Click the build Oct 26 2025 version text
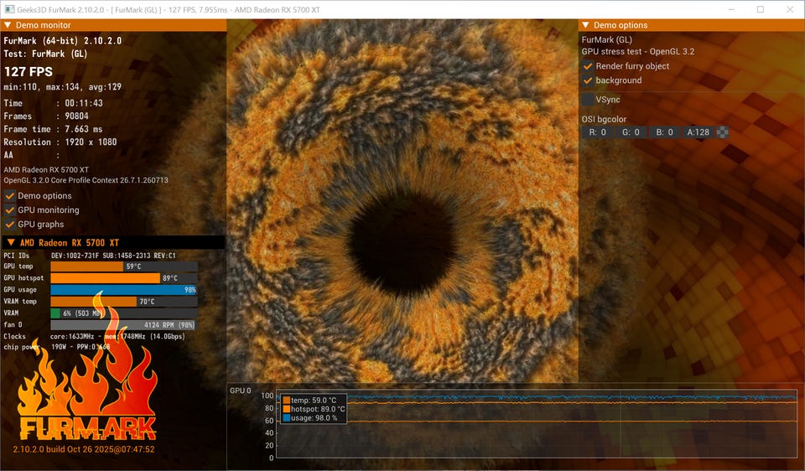The width and height of the screenshot is (805, 471). point(84,449)
